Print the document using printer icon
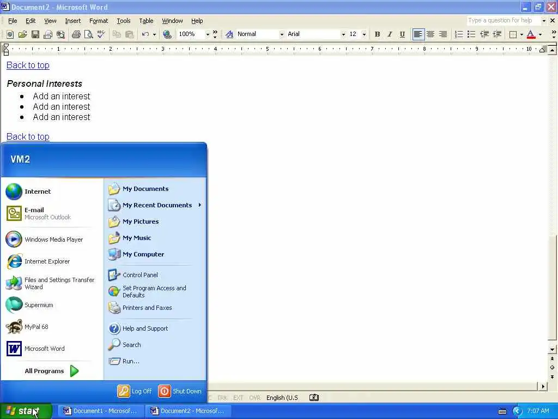Viewport: 558px width, 419px height. pyautogui.click(x=76, y=34)
